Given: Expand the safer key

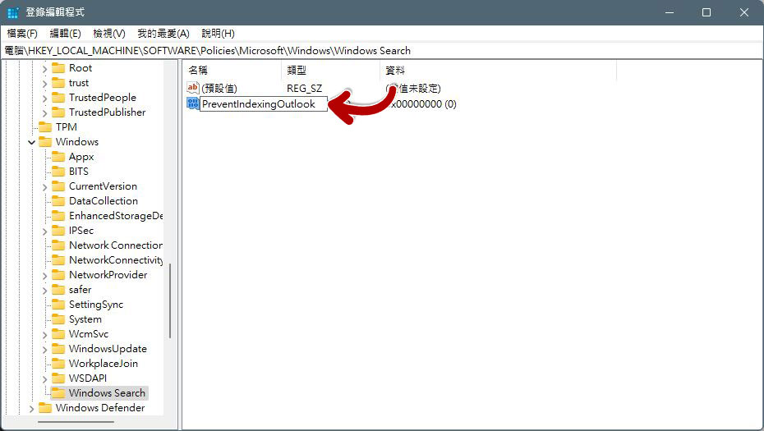Looking at the screenshot, I should (x=44, y=291).
